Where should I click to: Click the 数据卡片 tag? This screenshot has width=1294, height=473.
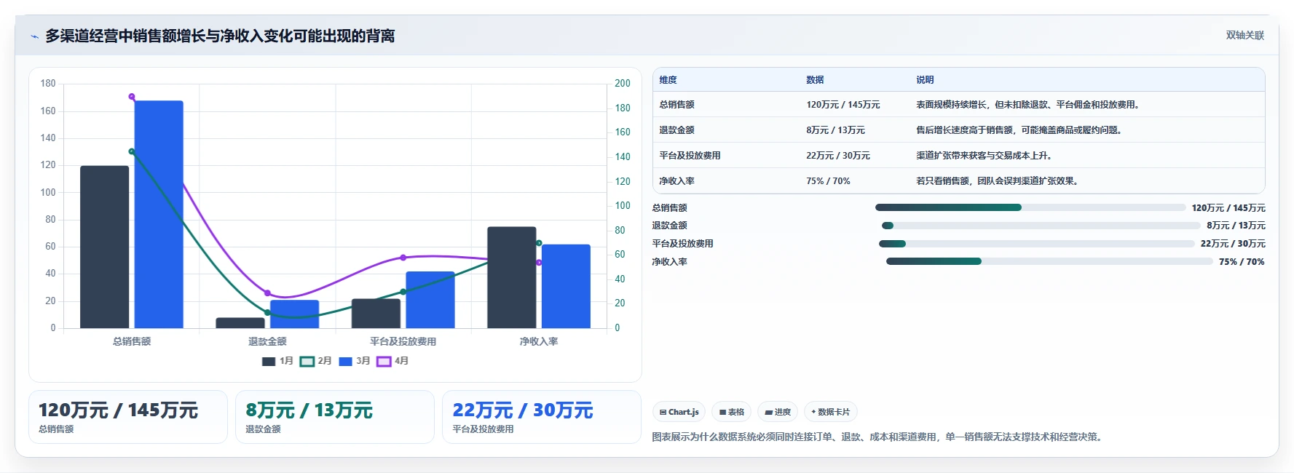tap(831, 412)
